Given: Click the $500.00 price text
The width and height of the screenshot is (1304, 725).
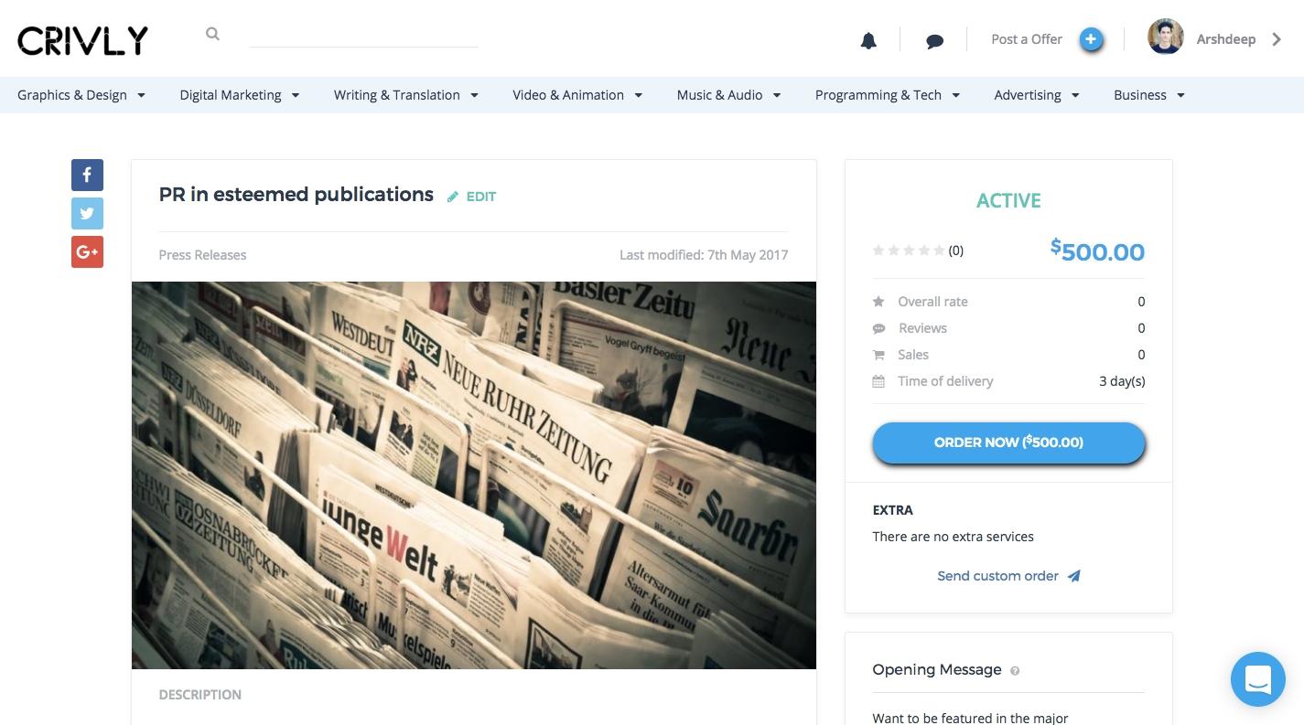Looking at the screenshot, I should pyautogui.click(x=1097, y=251).
